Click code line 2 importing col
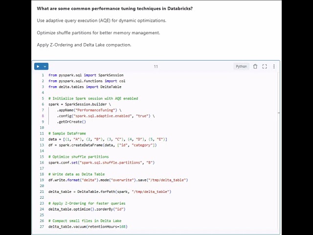Image resolution: width=313 pixels, height=235 pixels. click(87, 81)
